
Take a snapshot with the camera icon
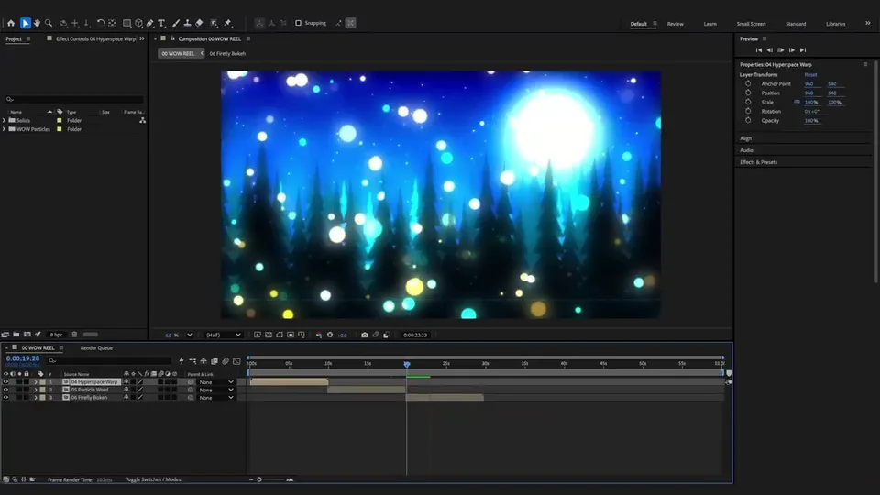click(x=365, y=335)
